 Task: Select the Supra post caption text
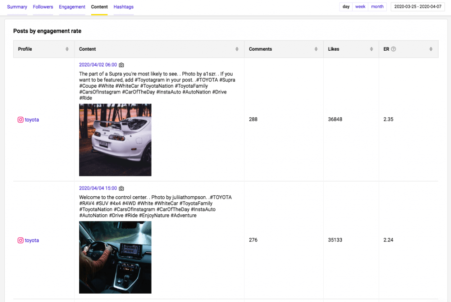[x=157, y=86]
